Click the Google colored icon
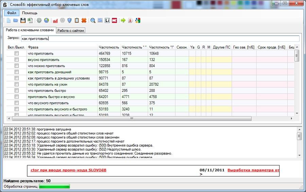Viewport: 306px width, 192px height. click(x=138, y=20)
